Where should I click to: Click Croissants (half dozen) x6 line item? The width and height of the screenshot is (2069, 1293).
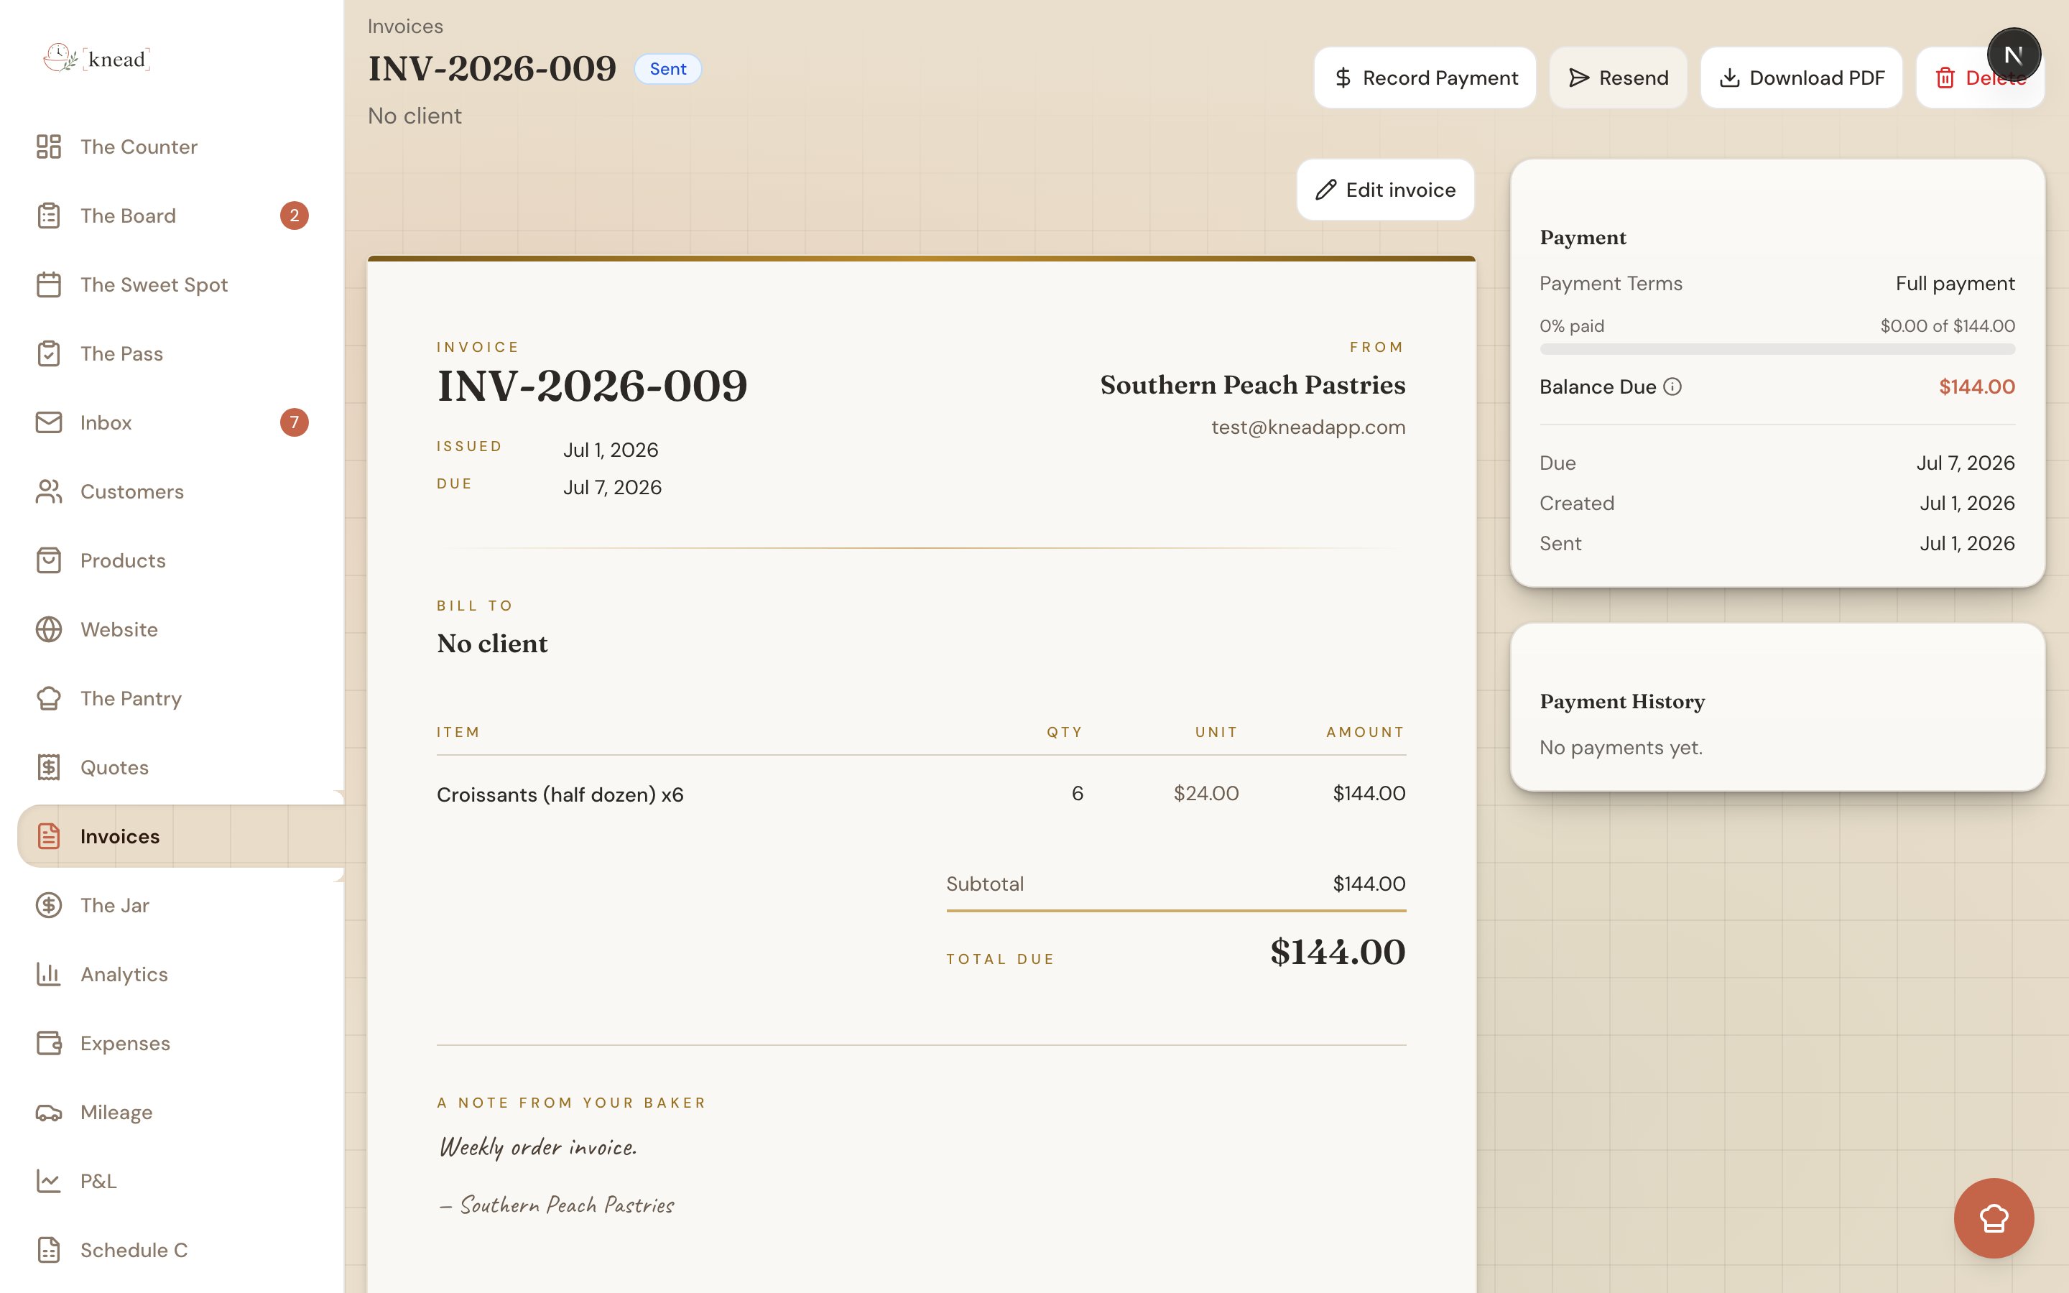[x=560, y=794]
